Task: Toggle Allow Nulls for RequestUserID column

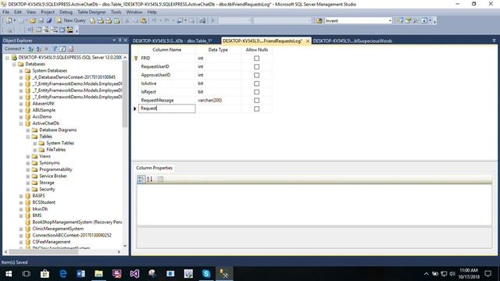Action: pyautogui.click(x=257, y=66)
